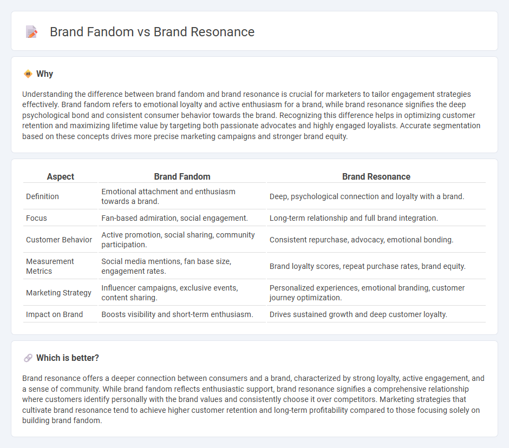Click the page title Brand Fandom vs Brand Resonance
509x448 pixels.
coord(152,32)
